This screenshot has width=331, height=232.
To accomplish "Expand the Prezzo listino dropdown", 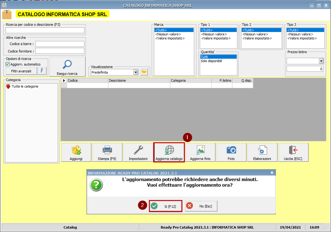I will point(321,61).
